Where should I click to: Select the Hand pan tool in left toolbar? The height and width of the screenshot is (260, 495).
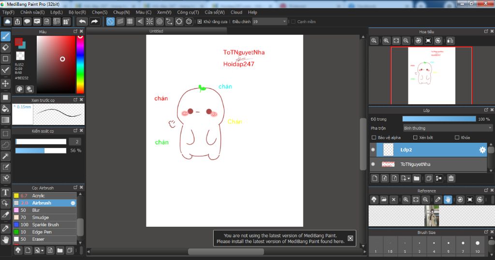point(6,240)
